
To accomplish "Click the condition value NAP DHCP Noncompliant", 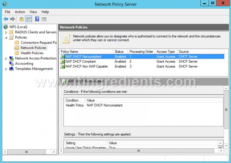I will (104, 105).
